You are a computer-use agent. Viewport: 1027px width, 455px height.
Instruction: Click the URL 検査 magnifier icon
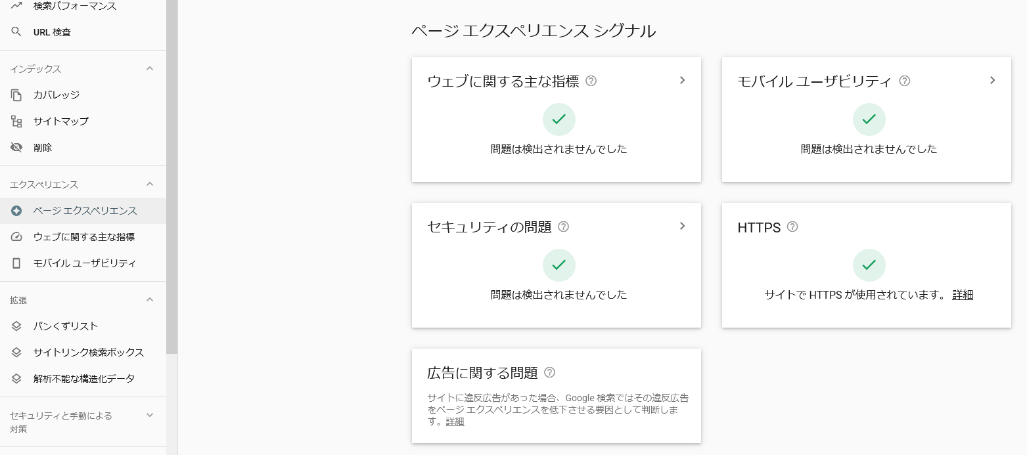[x=16, y=32]
